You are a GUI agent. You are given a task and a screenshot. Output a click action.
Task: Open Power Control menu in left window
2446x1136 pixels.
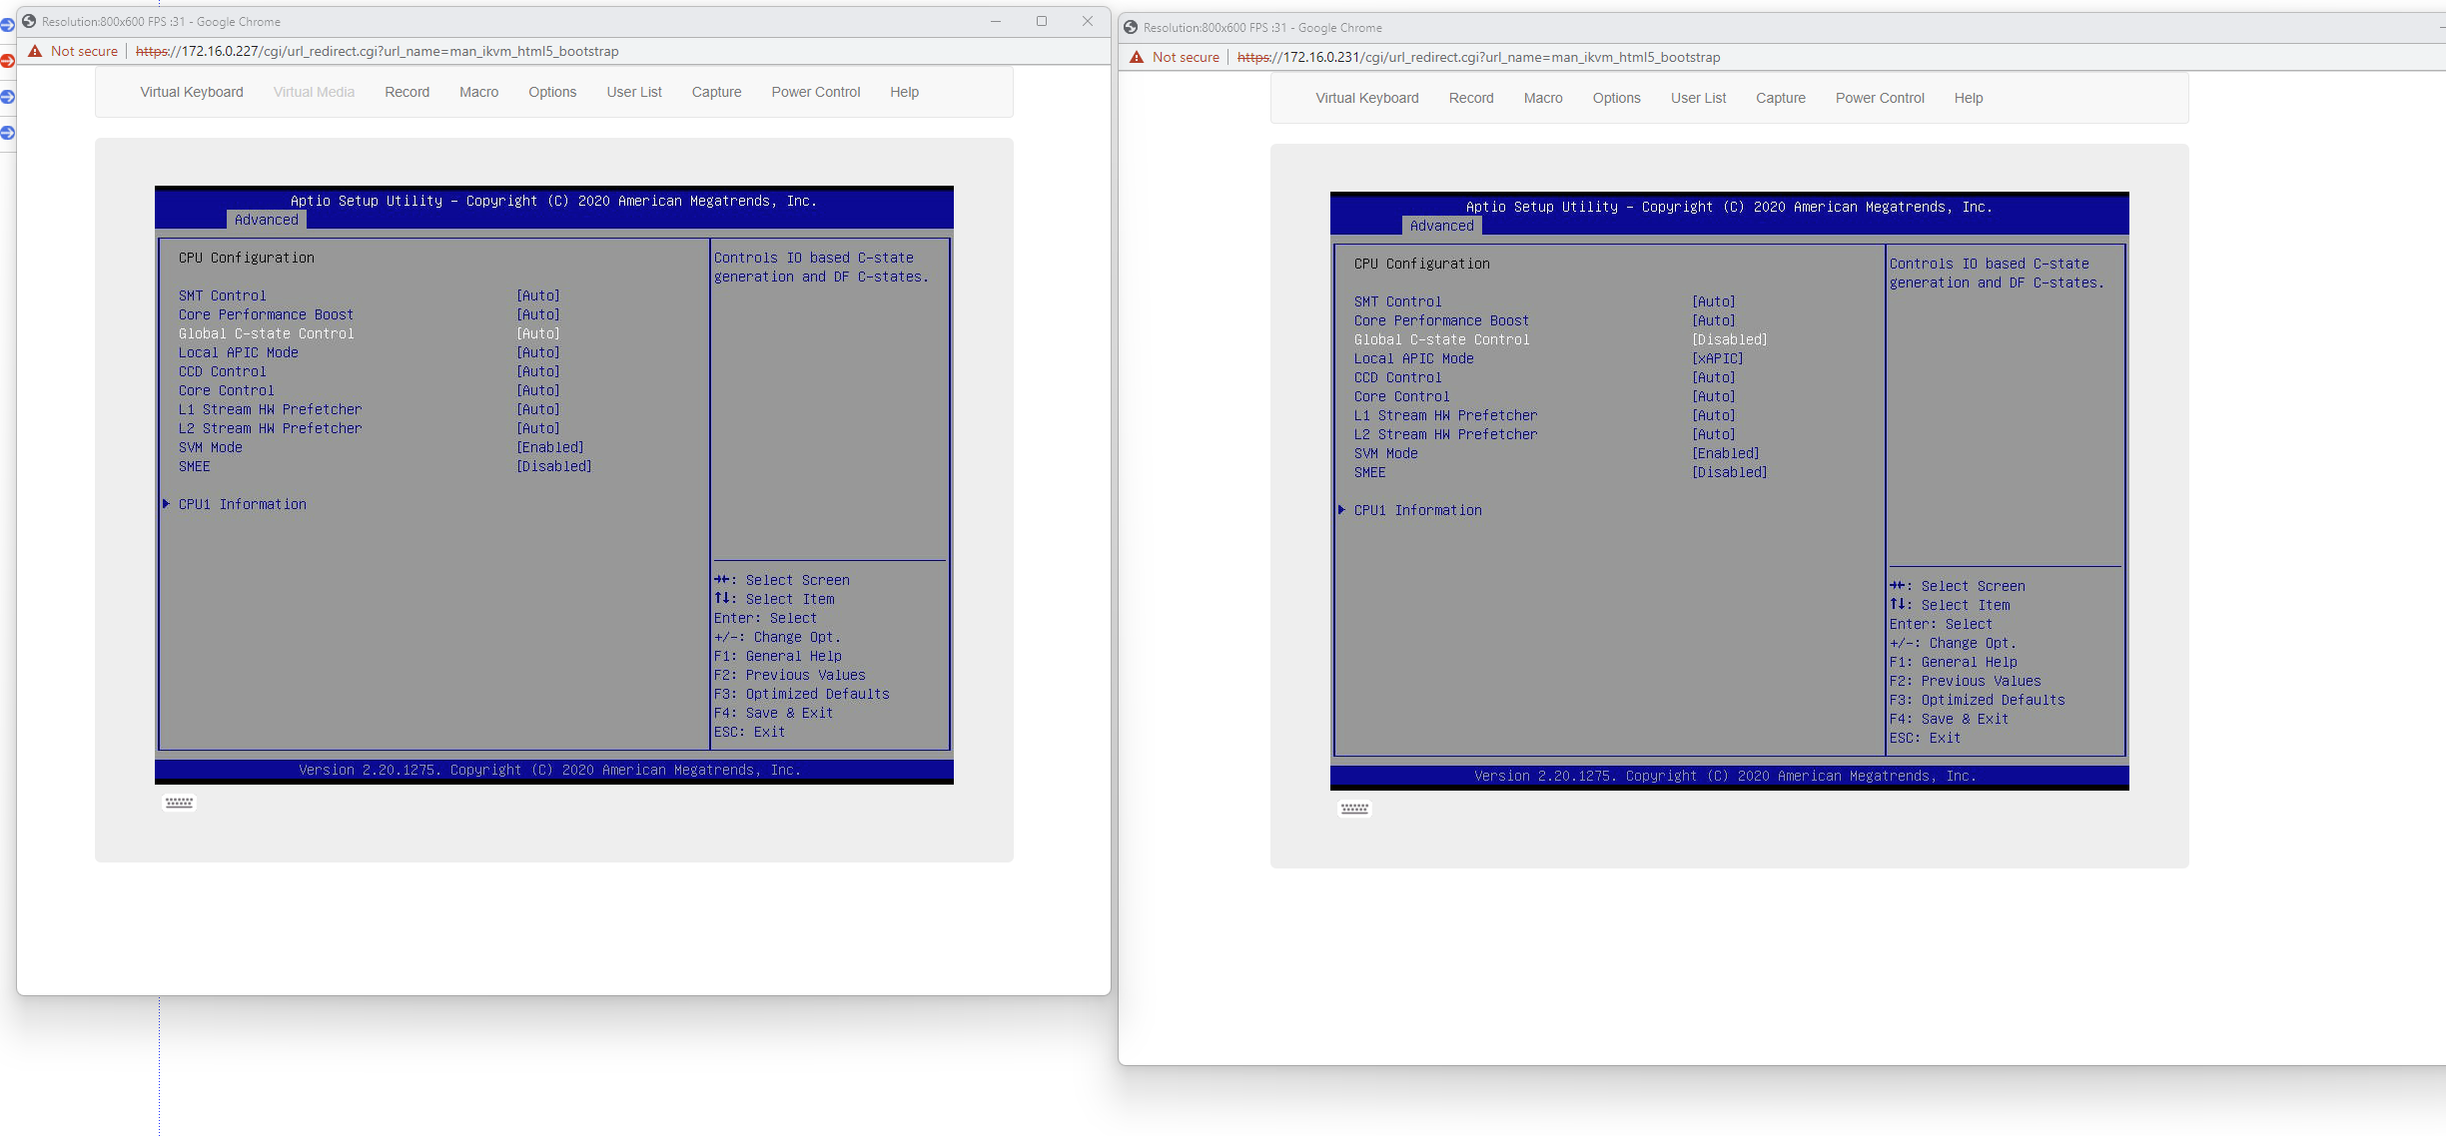click(x=816, y=92)
